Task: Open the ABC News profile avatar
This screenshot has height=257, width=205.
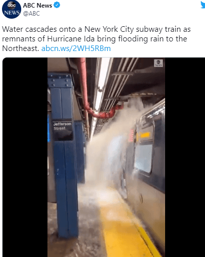Action: coord(12,9)
